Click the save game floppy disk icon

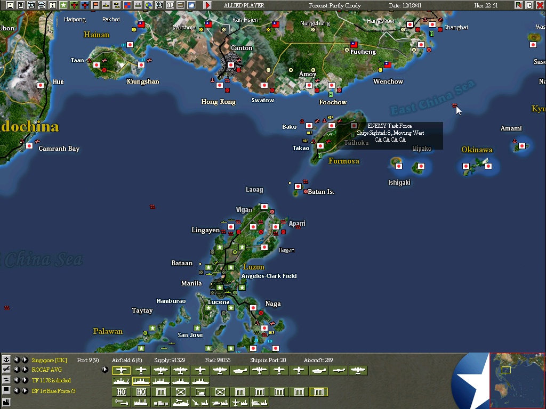(x=10, y=5)
